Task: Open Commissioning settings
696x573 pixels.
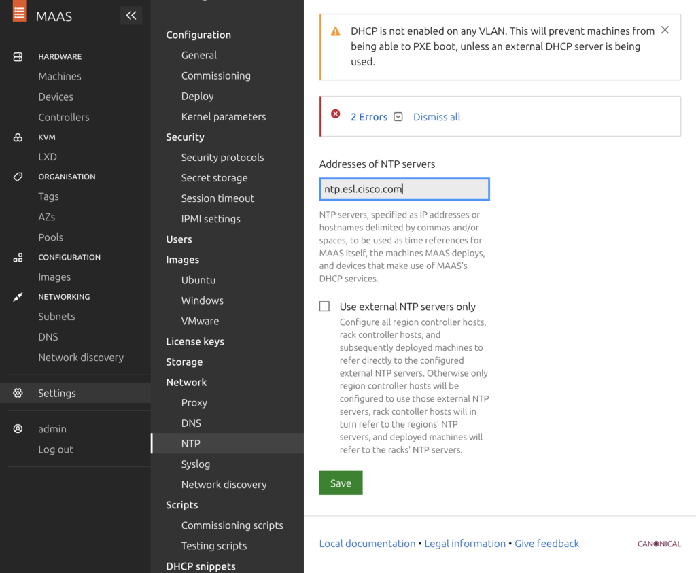Action: coord(215,76)
